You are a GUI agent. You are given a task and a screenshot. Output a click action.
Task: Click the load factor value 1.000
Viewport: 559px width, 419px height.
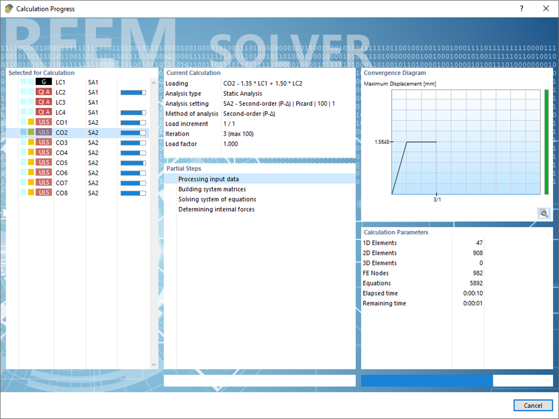pyautogui.click(x=231, y=144)
